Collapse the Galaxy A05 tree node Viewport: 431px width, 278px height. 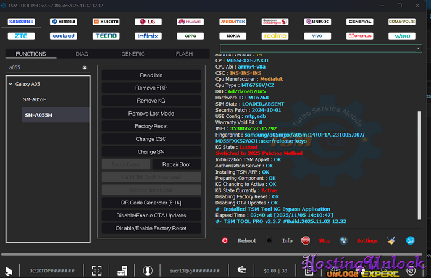pos(10,84)
